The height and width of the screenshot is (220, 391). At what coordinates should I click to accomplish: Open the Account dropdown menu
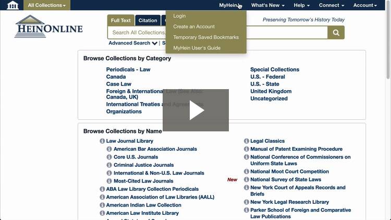pos(365,5)
